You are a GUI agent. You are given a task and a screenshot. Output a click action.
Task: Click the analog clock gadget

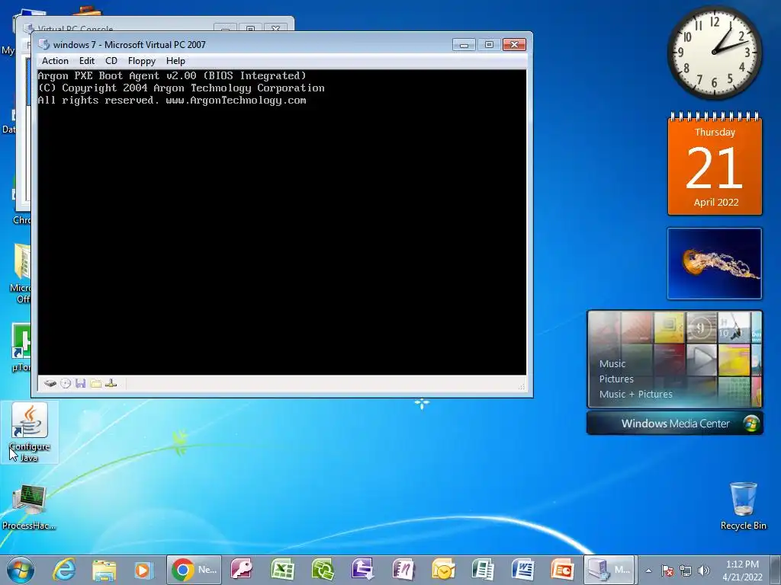714,53
